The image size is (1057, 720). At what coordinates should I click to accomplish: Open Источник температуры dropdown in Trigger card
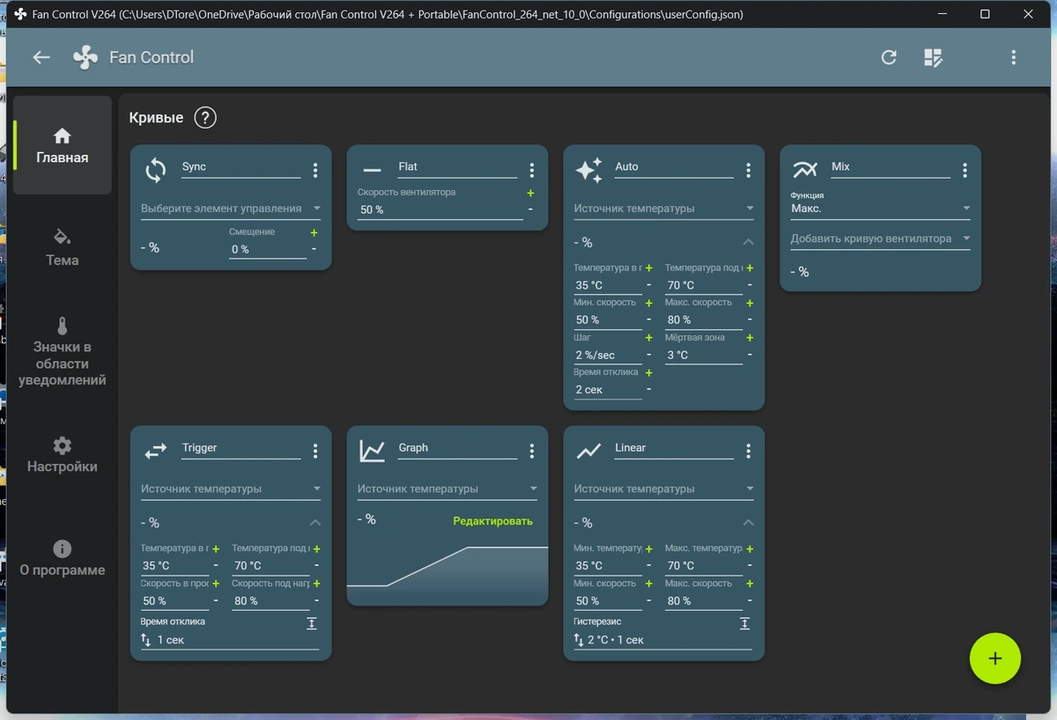click(x=231, y=489)
